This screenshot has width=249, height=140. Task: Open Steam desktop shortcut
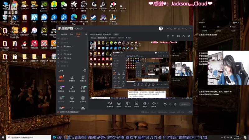(93, 19)
